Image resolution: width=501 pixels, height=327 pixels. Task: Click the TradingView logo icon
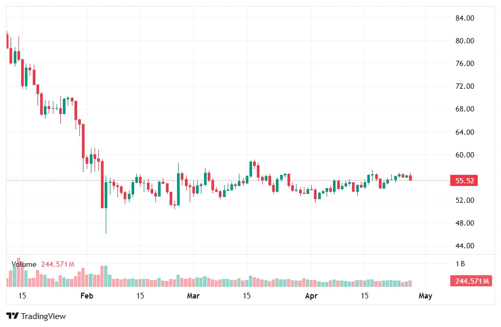pos(13,316)
